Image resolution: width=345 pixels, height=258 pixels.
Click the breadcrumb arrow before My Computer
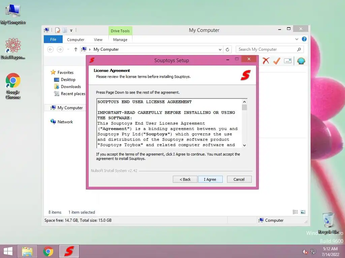point(90,49)
